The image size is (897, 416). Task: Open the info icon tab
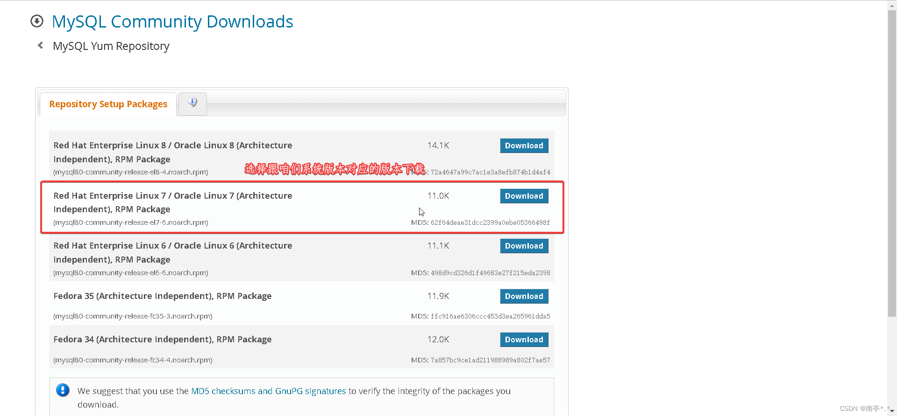tap(192, 103)
